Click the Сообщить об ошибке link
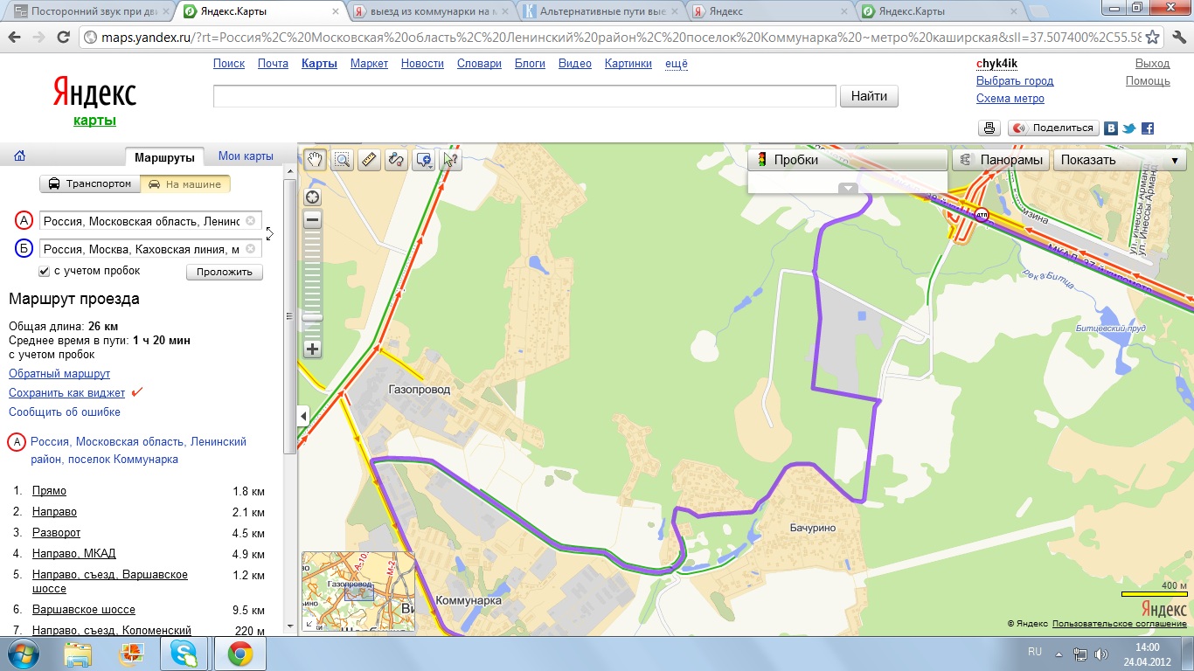The height and width of the screenshot is (671, 1194). (x=65, y=412)
